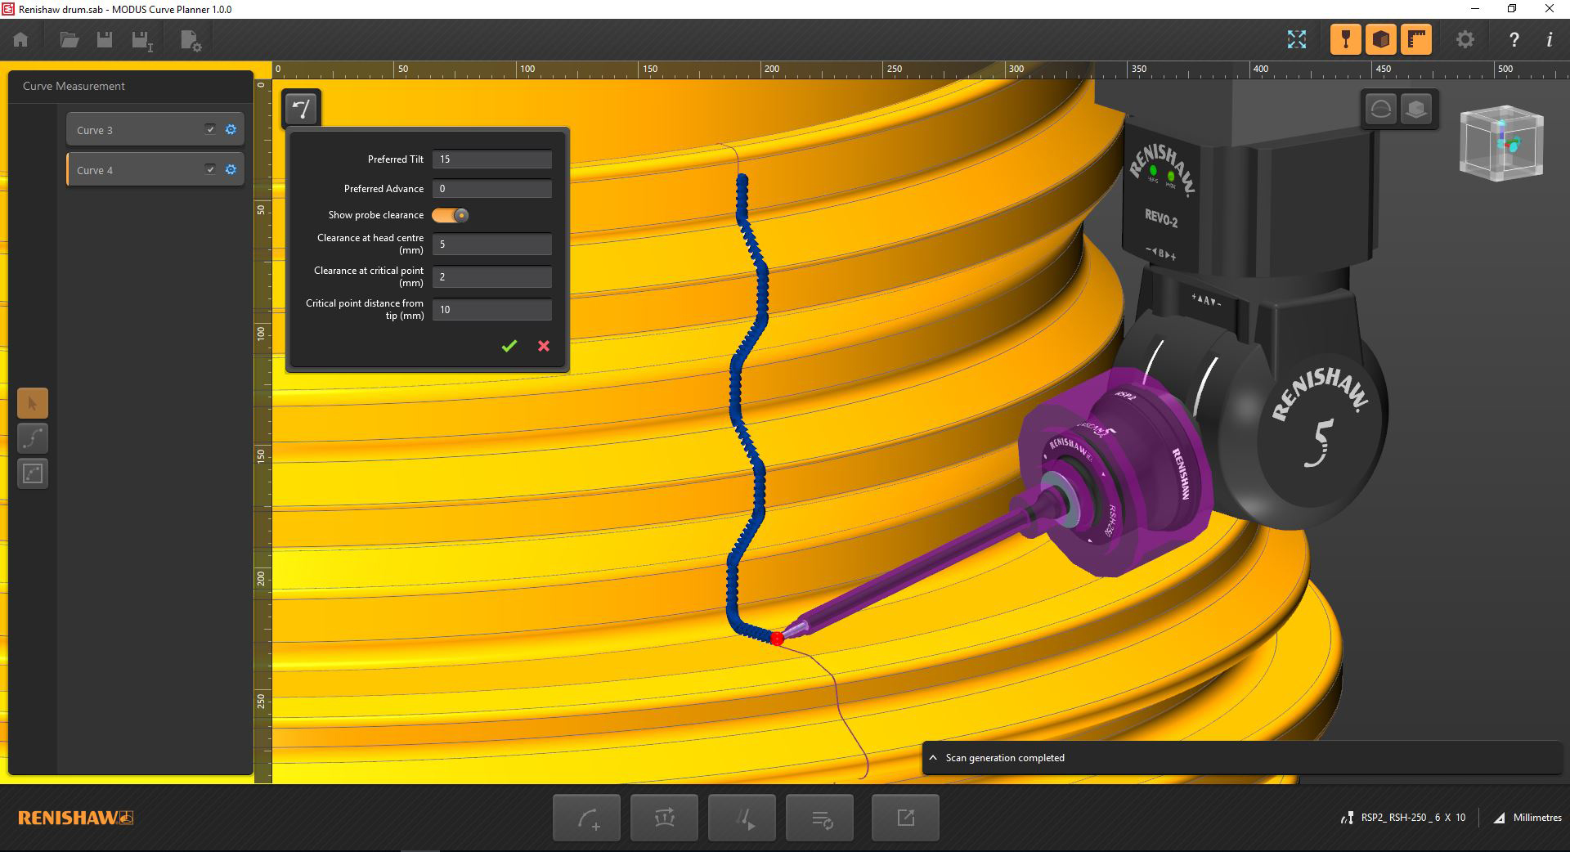This screenshot has height=852, width=1570.
Task: Select Curve 3 in the curve list
Action: [x=131, y=130]
